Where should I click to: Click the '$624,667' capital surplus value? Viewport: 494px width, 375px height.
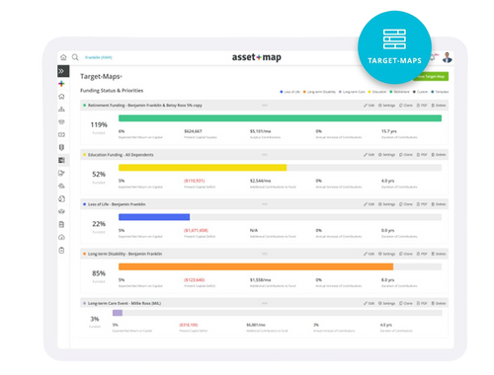coord(193,131)
